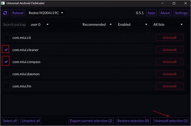Expand the user 0 dropdown

point(40,24)
